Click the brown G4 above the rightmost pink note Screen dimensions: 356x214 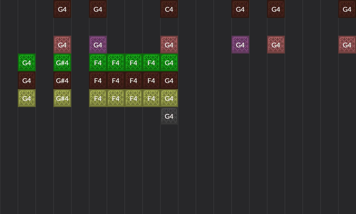point(347,9)
